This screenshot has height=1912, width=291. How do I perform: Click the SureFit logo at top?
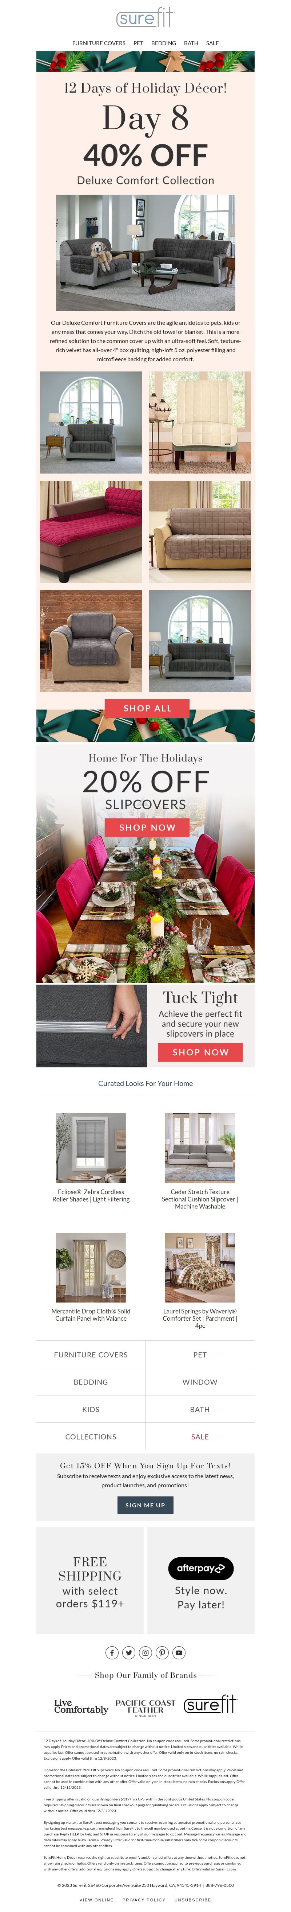[145, 18]
